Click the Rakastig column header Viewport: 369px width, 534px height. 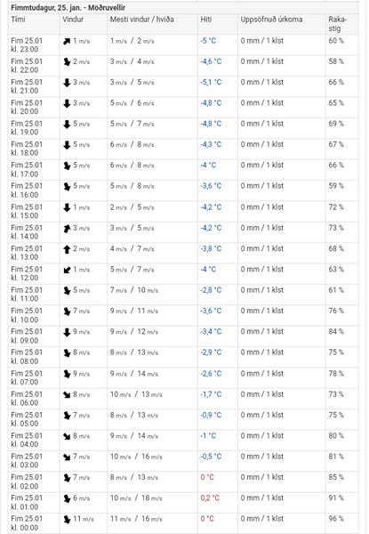[x=337, y=24]
